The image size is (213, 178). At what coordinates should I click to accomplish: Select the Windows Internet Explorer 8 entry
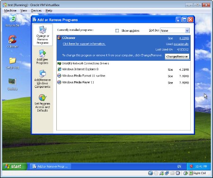[124, 69]
